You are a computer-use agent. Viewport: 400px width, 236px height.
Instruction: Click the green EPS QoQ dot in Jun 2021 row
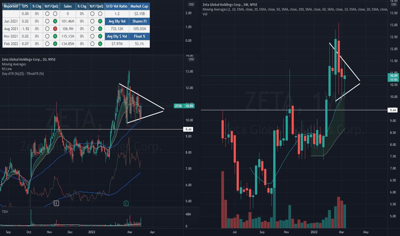[55, 21]
